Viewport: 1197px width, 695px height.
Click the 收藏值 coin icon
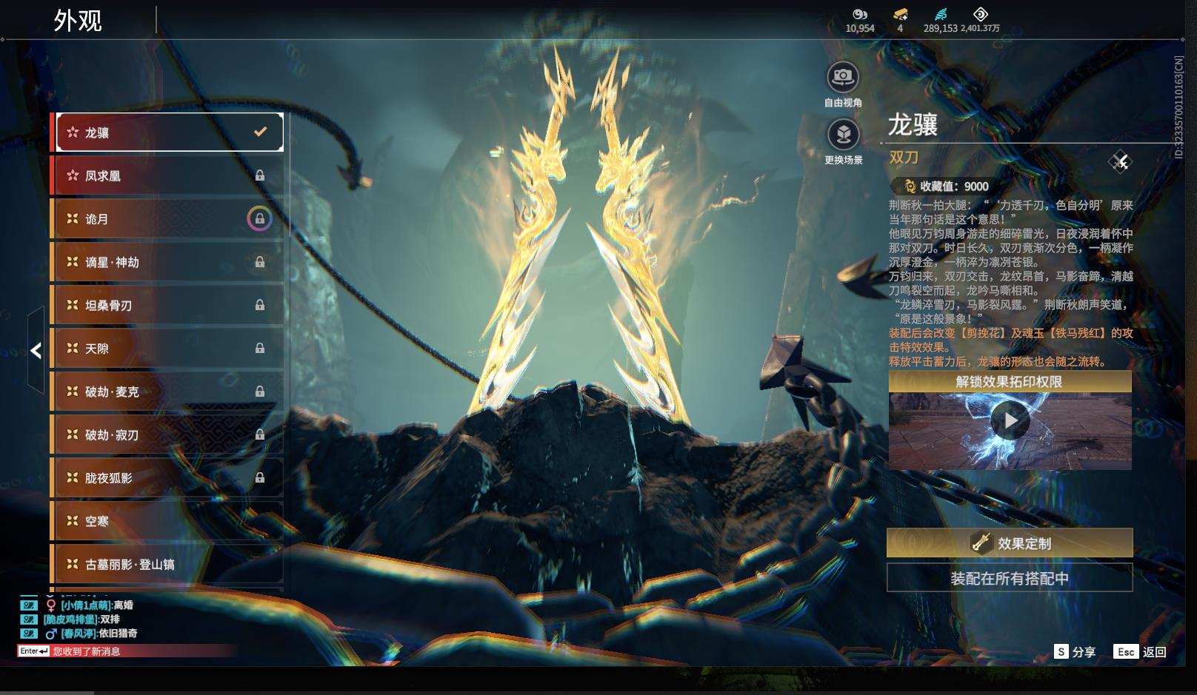point(910,187)
